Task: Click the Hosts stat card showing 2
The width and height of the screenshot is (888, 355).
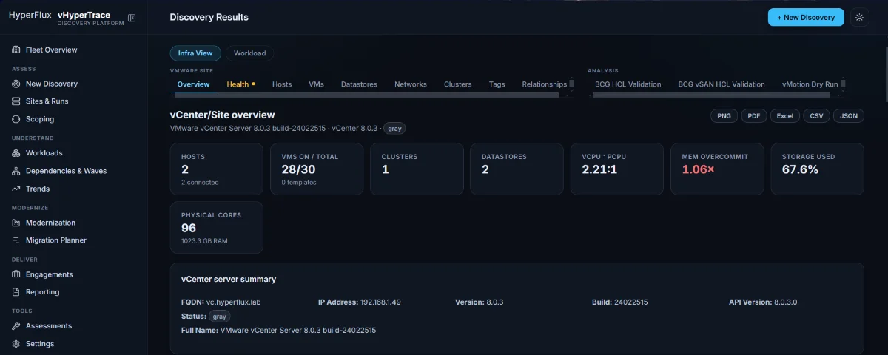Action: coord(217,169)
